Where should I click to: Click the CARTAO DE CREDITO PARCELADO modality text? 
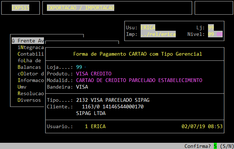tap(139, 80)
